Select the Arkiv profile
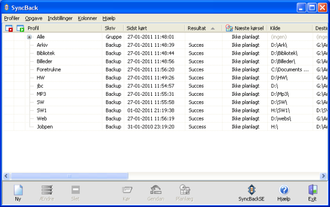Viewport: 330px width, 207px height. click(x=42, y=45)
